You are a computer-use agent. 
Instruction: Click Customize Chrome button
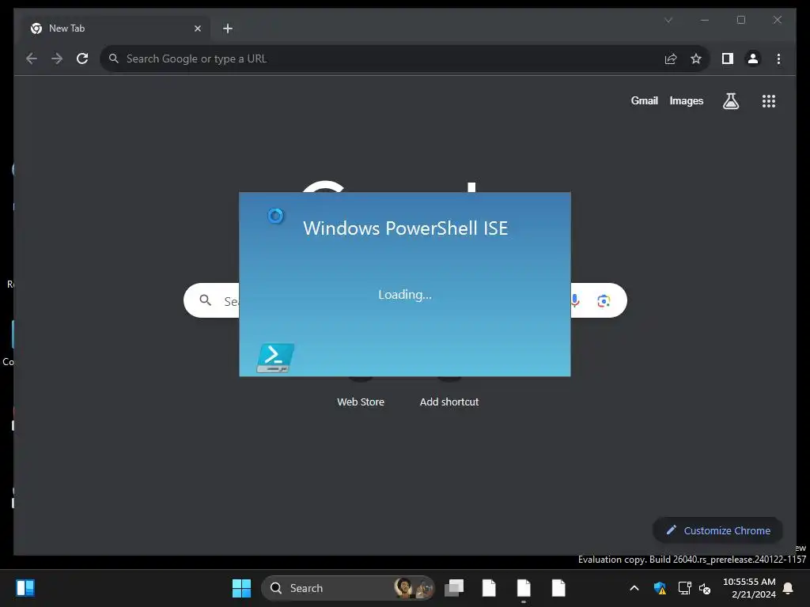point(717,530)
